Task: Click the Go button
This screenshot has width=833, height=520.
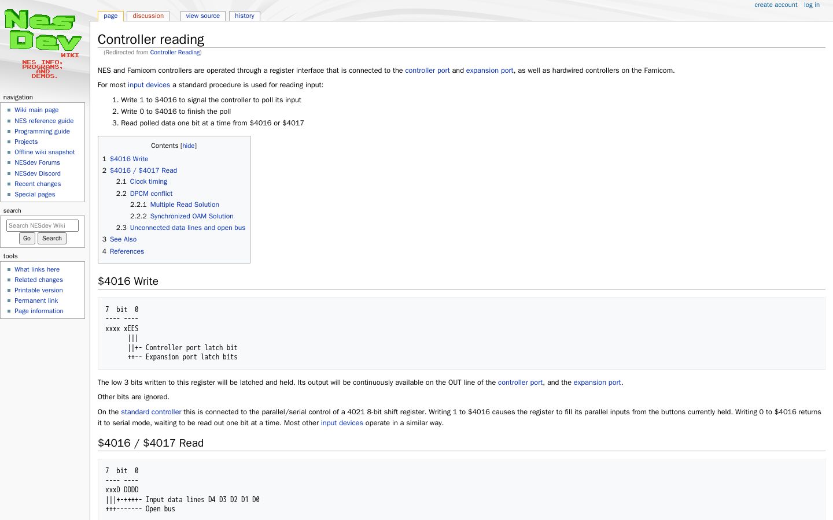Action: pyautogui.click(x=27, y=238)
